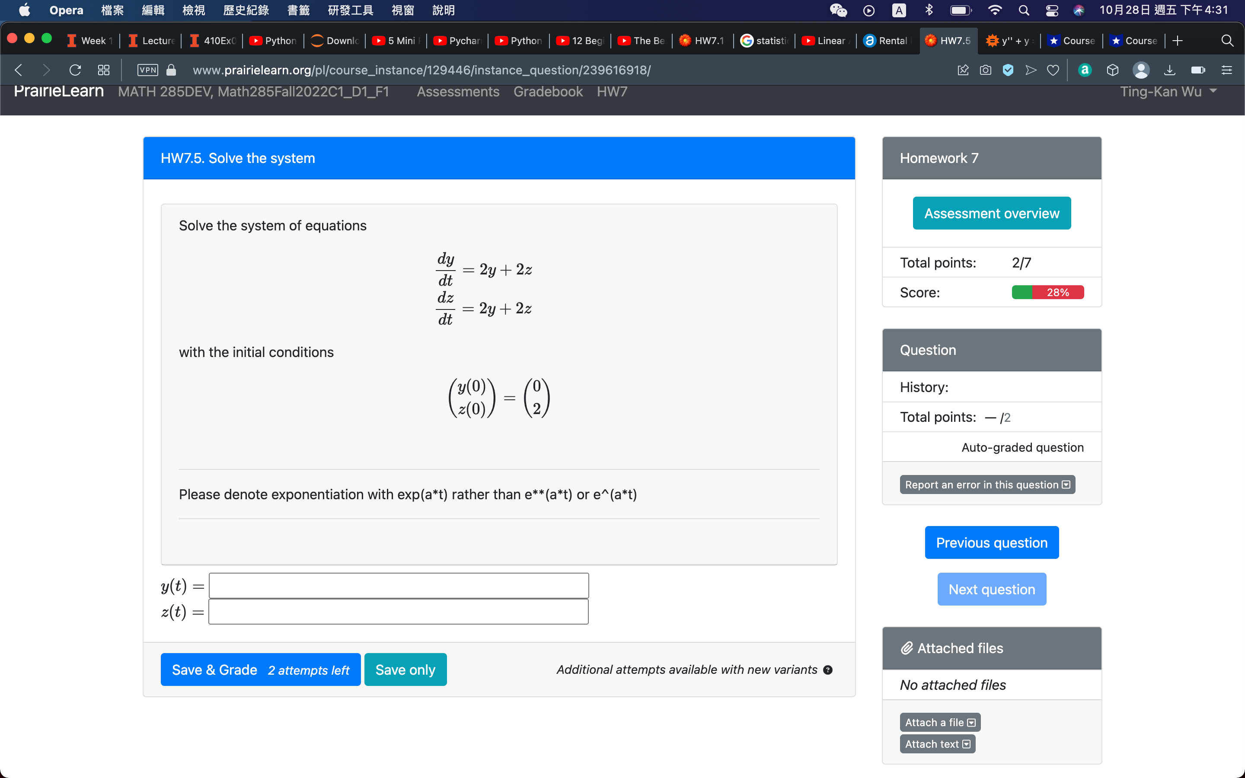The width and height of the screenshot is (1245, 778).
Task: Open the 書籤 bookmarks menu
Action: 298,10
